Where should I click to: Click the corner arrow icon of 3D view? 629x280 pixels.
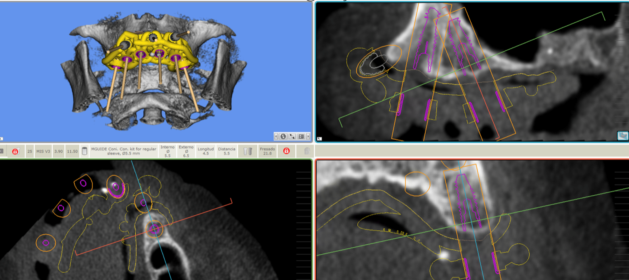(2, 139)
